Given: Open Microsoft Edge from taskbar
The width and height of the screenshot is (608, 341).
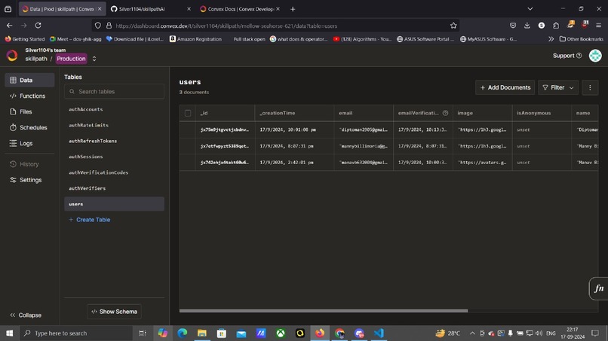Looking at the screenshot, I should [x=183, y=333].
